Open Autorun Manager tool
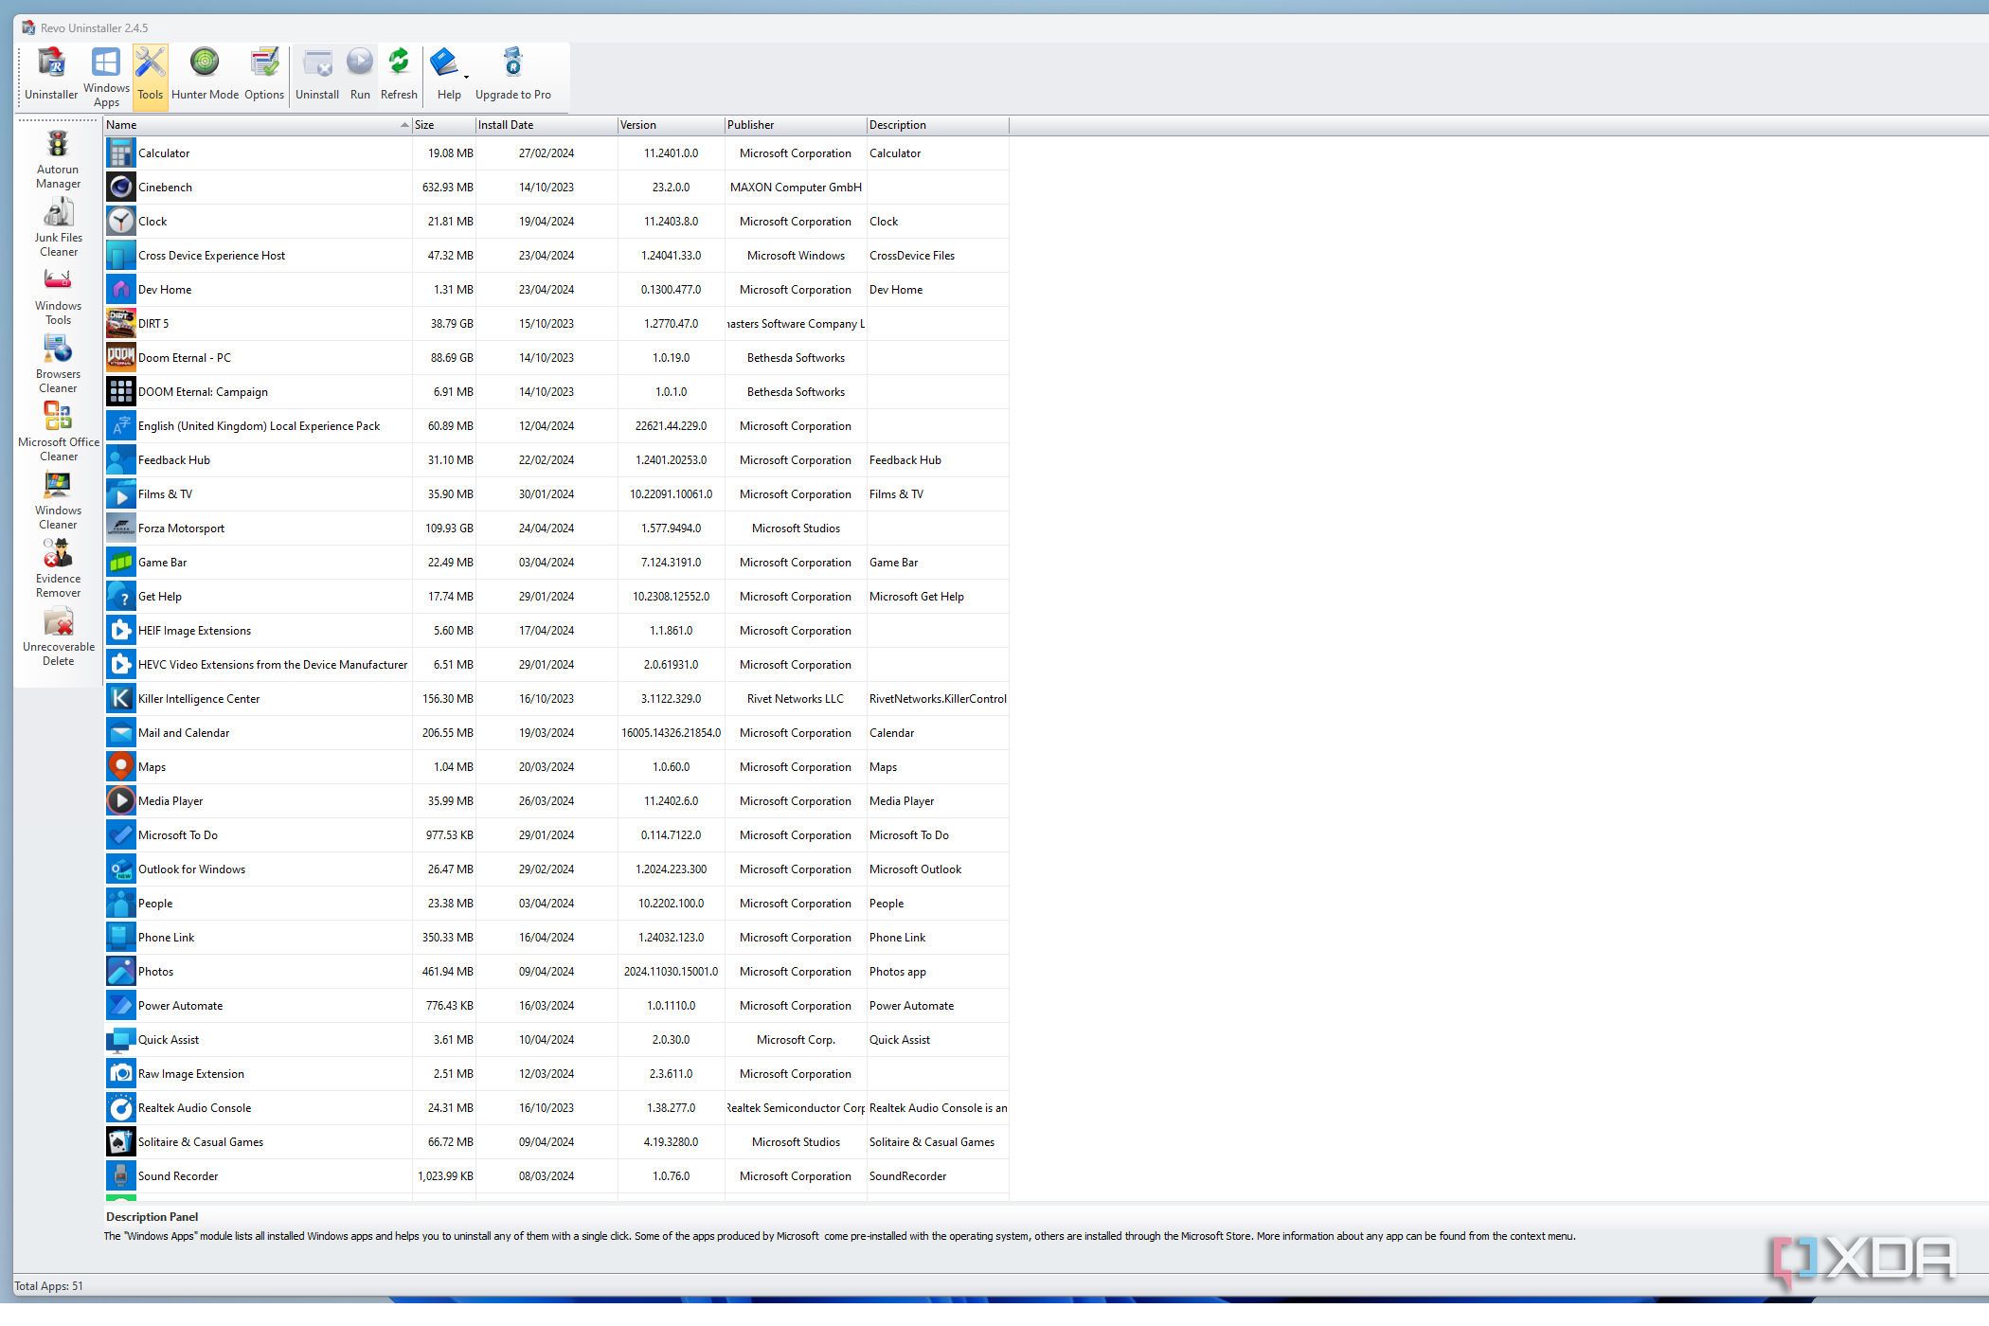 (x=58, y=160)
